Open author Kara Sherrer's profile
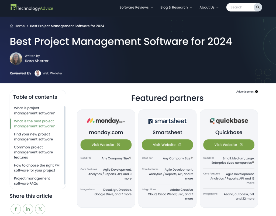276x216 pixels. [37, 61]
